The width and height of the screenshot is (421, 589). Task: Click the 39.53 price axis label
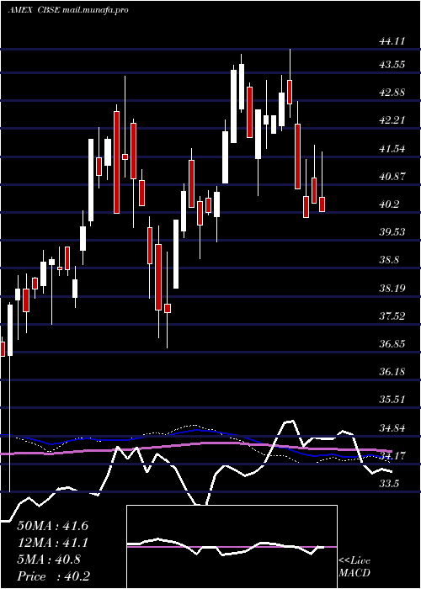coord(392,231)
